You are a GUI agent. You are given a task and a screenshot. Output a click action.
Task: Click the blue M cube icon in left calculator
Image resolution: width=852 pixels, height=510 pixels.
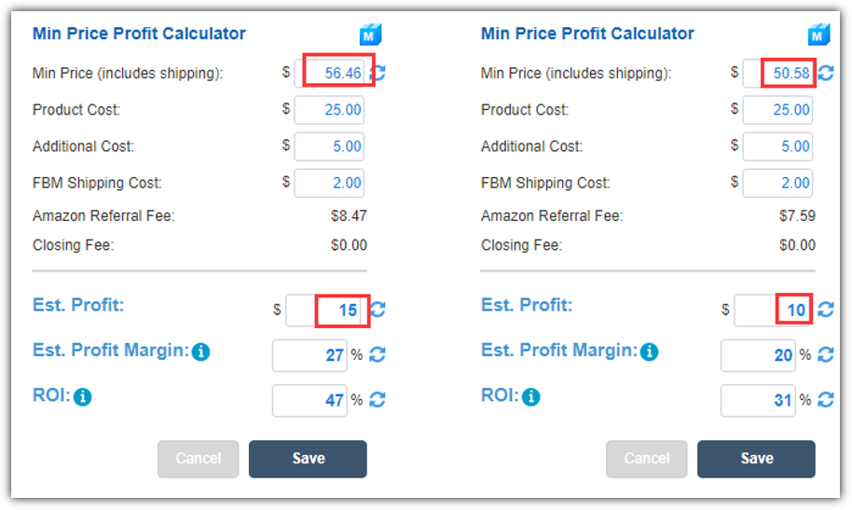click(371, 34)
